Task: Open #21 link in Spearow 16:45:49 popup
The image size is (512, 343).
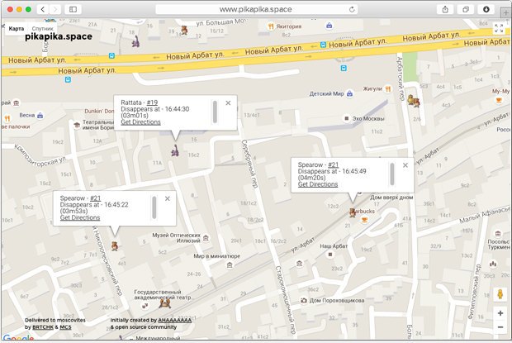Action: (x=333, y=165)
